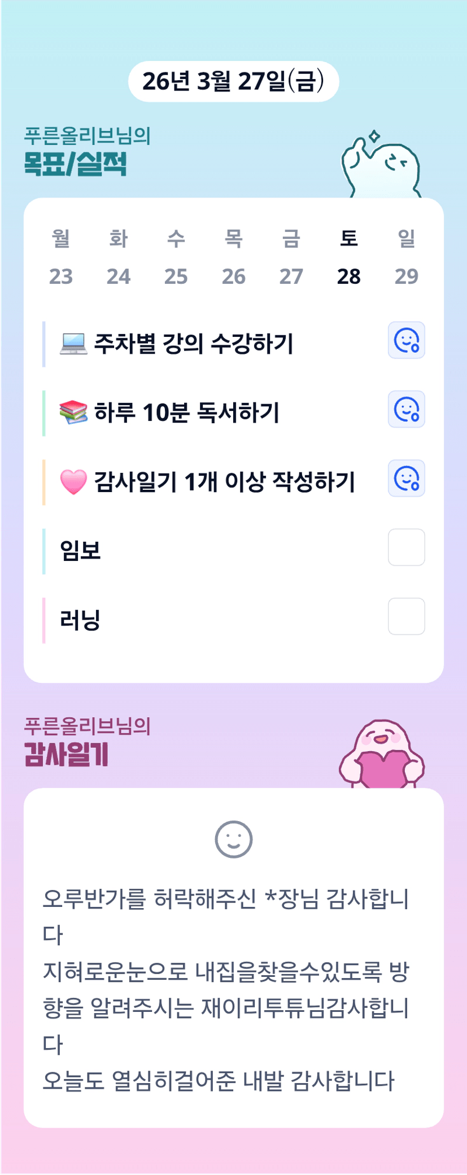
Task: Open the 러닝 goal item
Action: [80, 620]
